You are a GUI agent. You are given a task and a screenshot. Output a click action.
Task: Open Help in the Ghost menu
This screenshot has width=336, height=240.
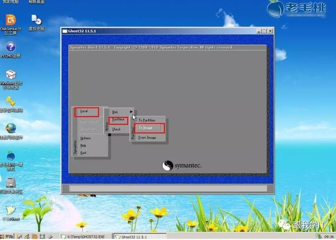pos(83,145)
